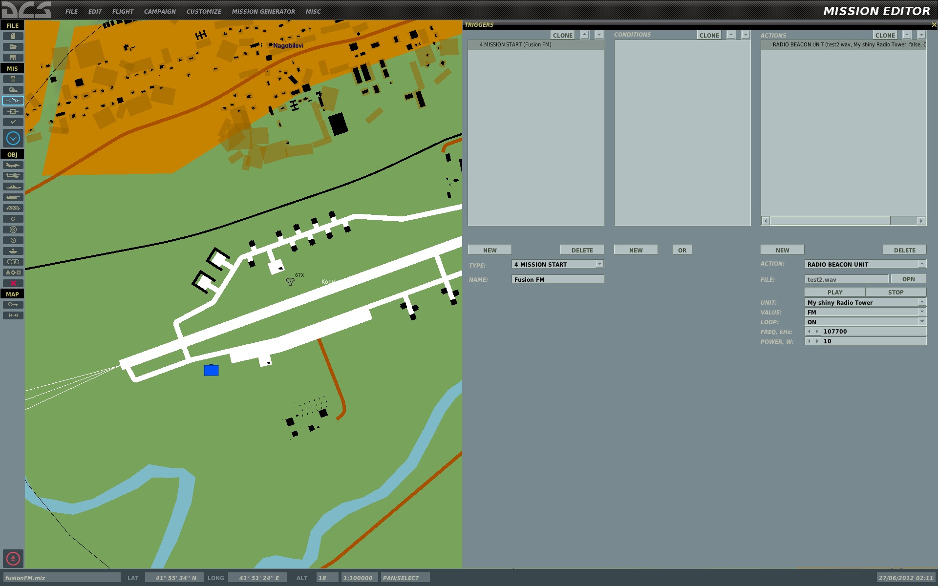This screenshot has height=586, width=938.
Task: Select the ship group placement tool
Action: 13,187
